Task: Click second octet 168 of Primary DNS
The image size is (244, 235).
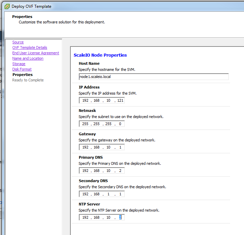Action: [97, 171]
